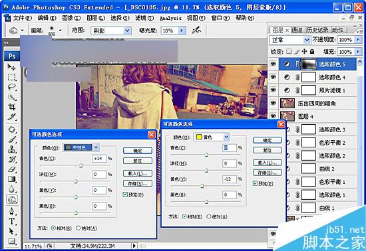Expand the collapsed toolbox dock arrows
Screen dimensions: 366x251
coord(7,43)
